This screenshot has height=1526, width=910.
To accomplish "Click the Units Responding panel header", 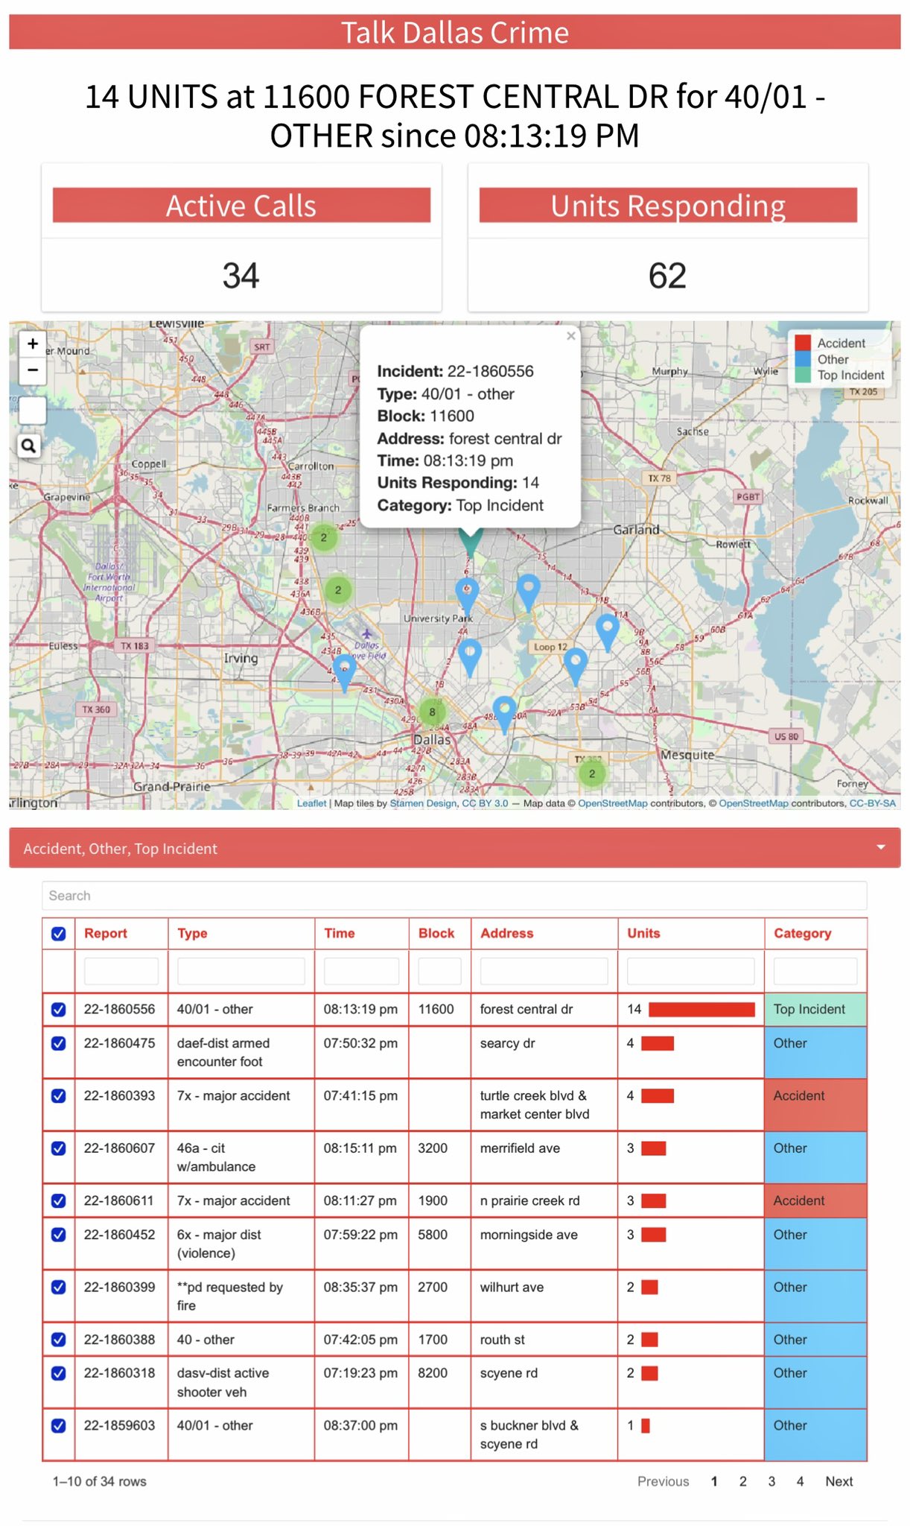I will tap(668, 206).
